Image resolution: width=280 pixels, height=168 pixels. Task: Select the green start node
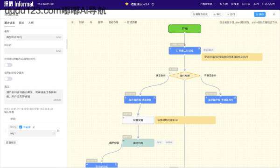point(185,28)
